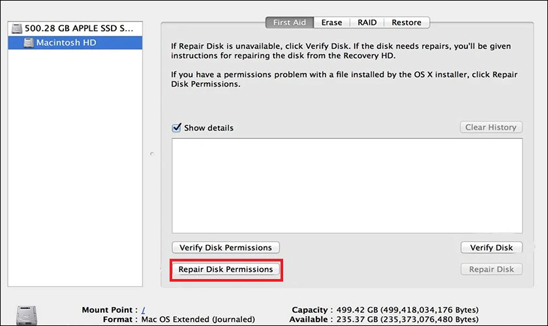Toggle the Show details checkbox
548x326 pixels.
(x=177, y=128)
